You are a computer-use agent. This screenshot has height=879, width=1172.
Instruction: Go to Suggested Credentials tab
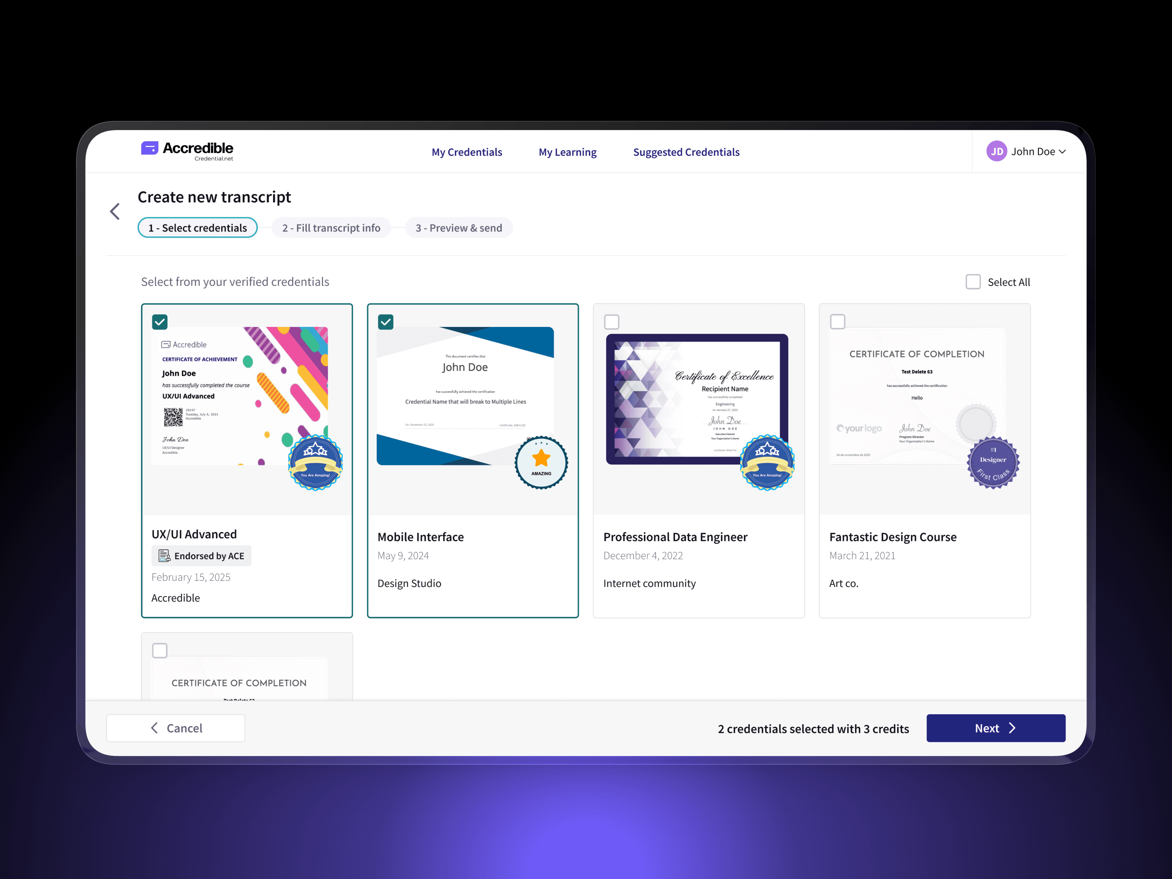[686, 152]
